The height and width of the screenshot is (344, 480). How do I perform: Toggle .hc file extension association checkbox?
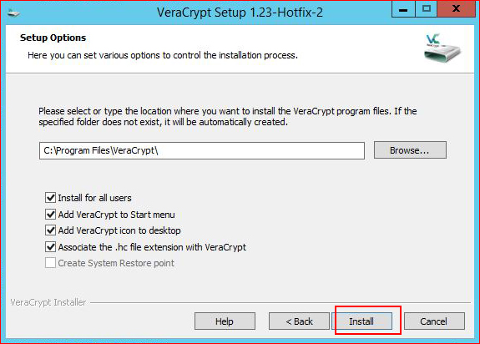50,246
